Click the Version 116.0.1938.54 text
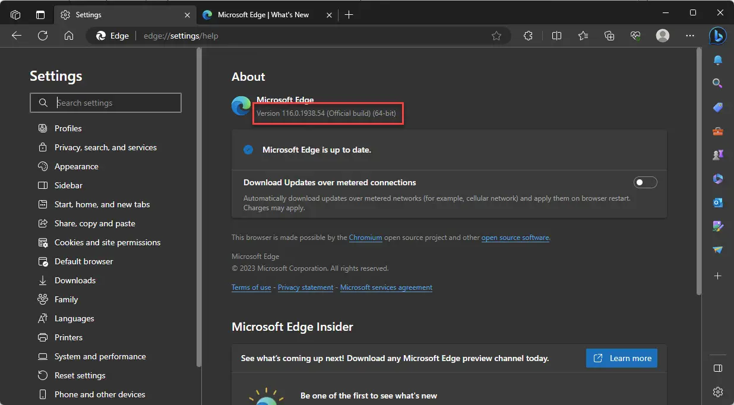734x405 pixels. [326, 113]
